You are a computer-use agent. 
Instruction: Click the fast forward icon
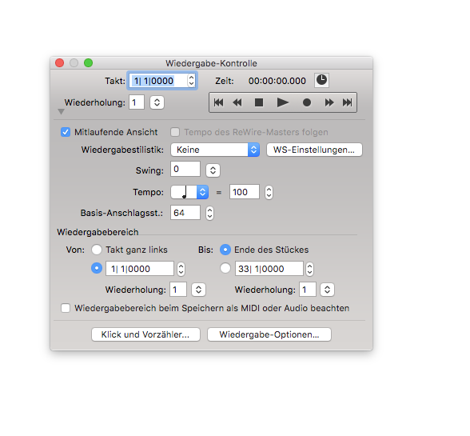(x=329, y=102)
